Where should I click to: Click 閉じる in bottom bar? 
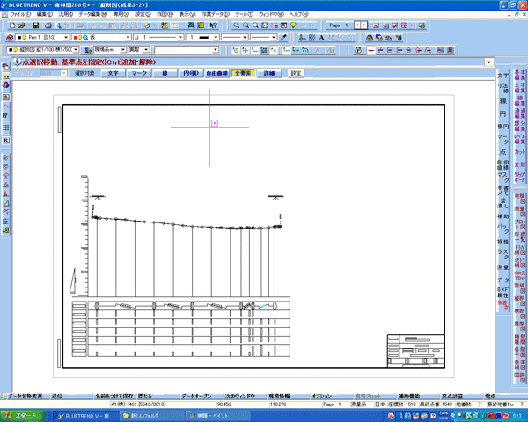click(x=145, y=397)
